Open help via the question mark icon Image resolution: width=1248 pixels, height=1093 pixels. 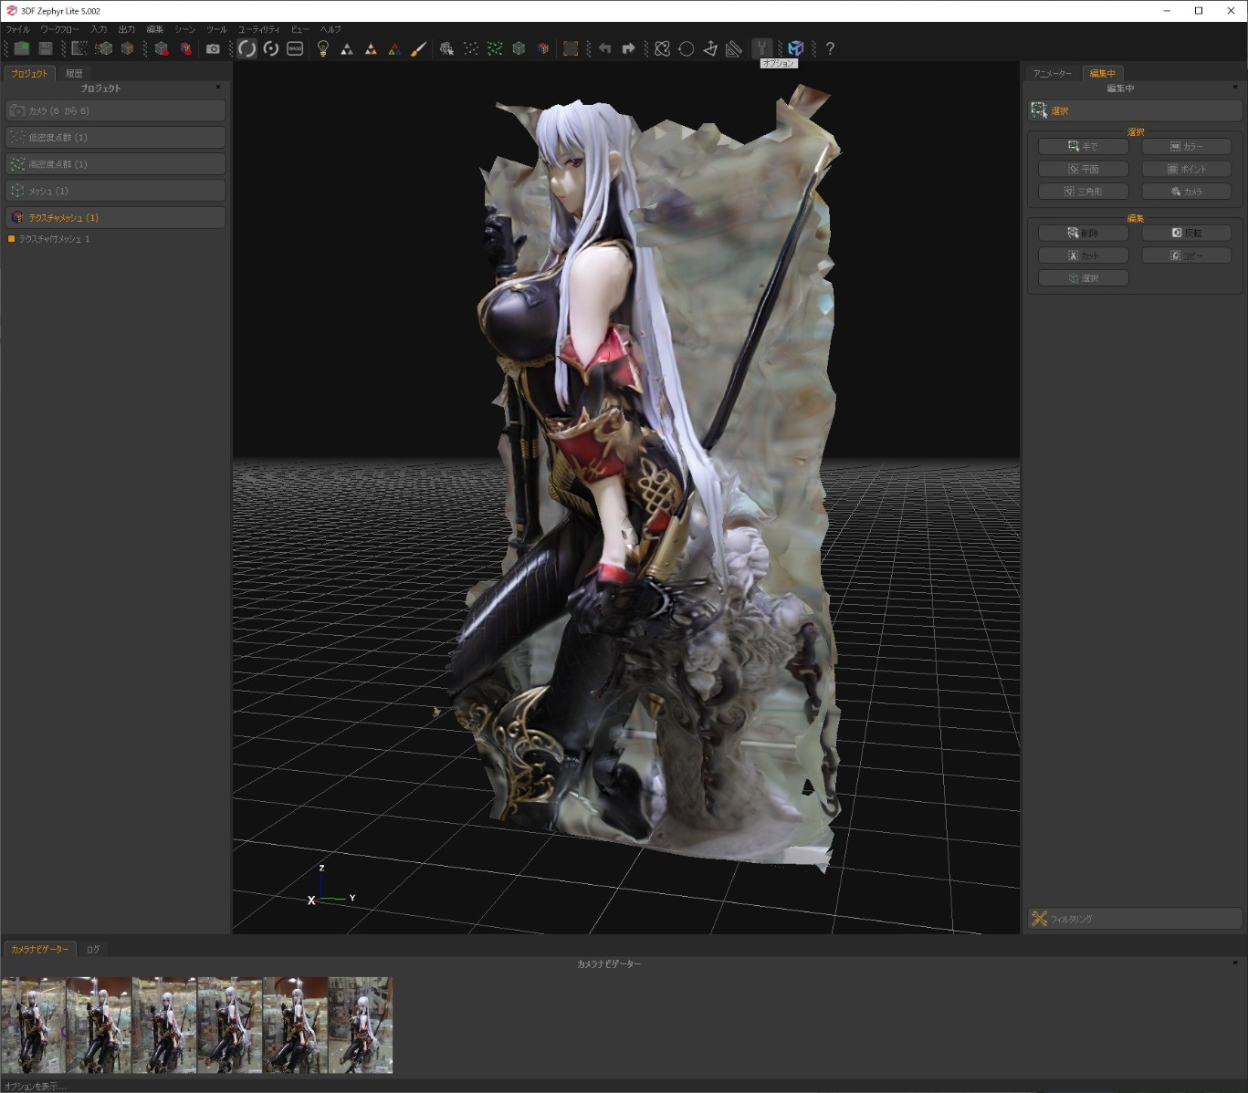[830, 48]
